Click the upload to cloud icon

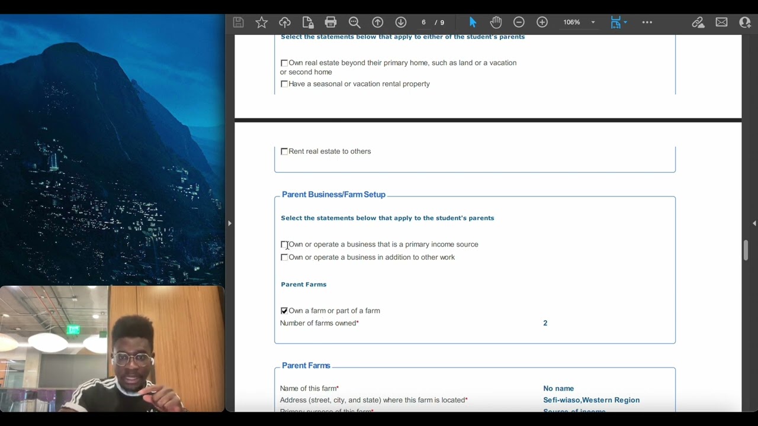[x=285, y=22]
